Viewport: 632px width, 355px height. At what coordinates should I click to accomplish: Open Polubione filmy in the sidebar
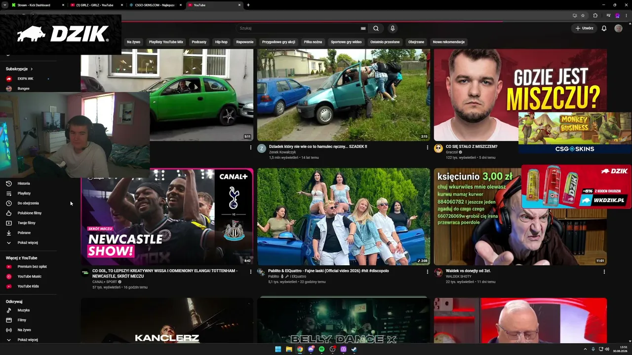(x=29, y=213)
